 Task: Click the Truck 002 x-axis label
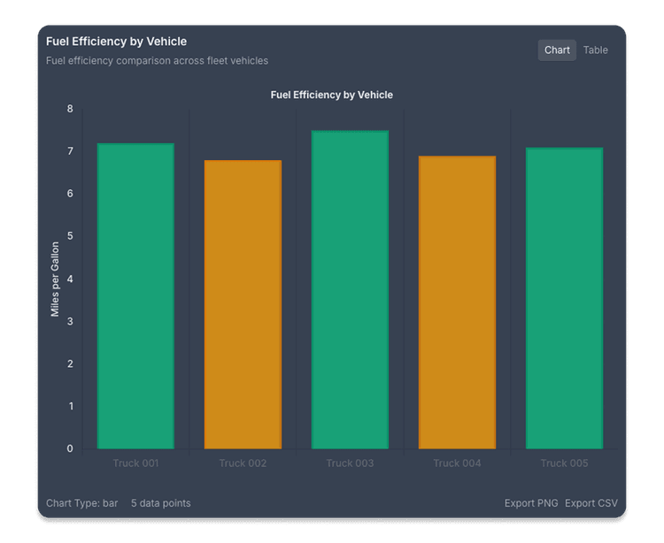243,463
